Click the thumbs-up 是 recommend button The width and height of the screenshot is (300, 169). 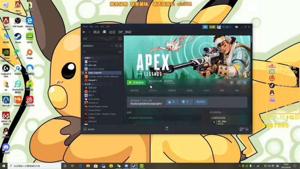coord(172,102)
